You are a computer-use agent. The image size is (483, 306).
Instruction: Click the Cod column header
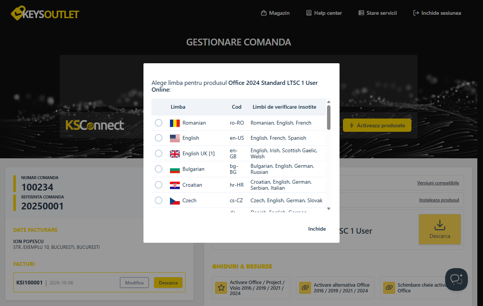pos(237,107)
